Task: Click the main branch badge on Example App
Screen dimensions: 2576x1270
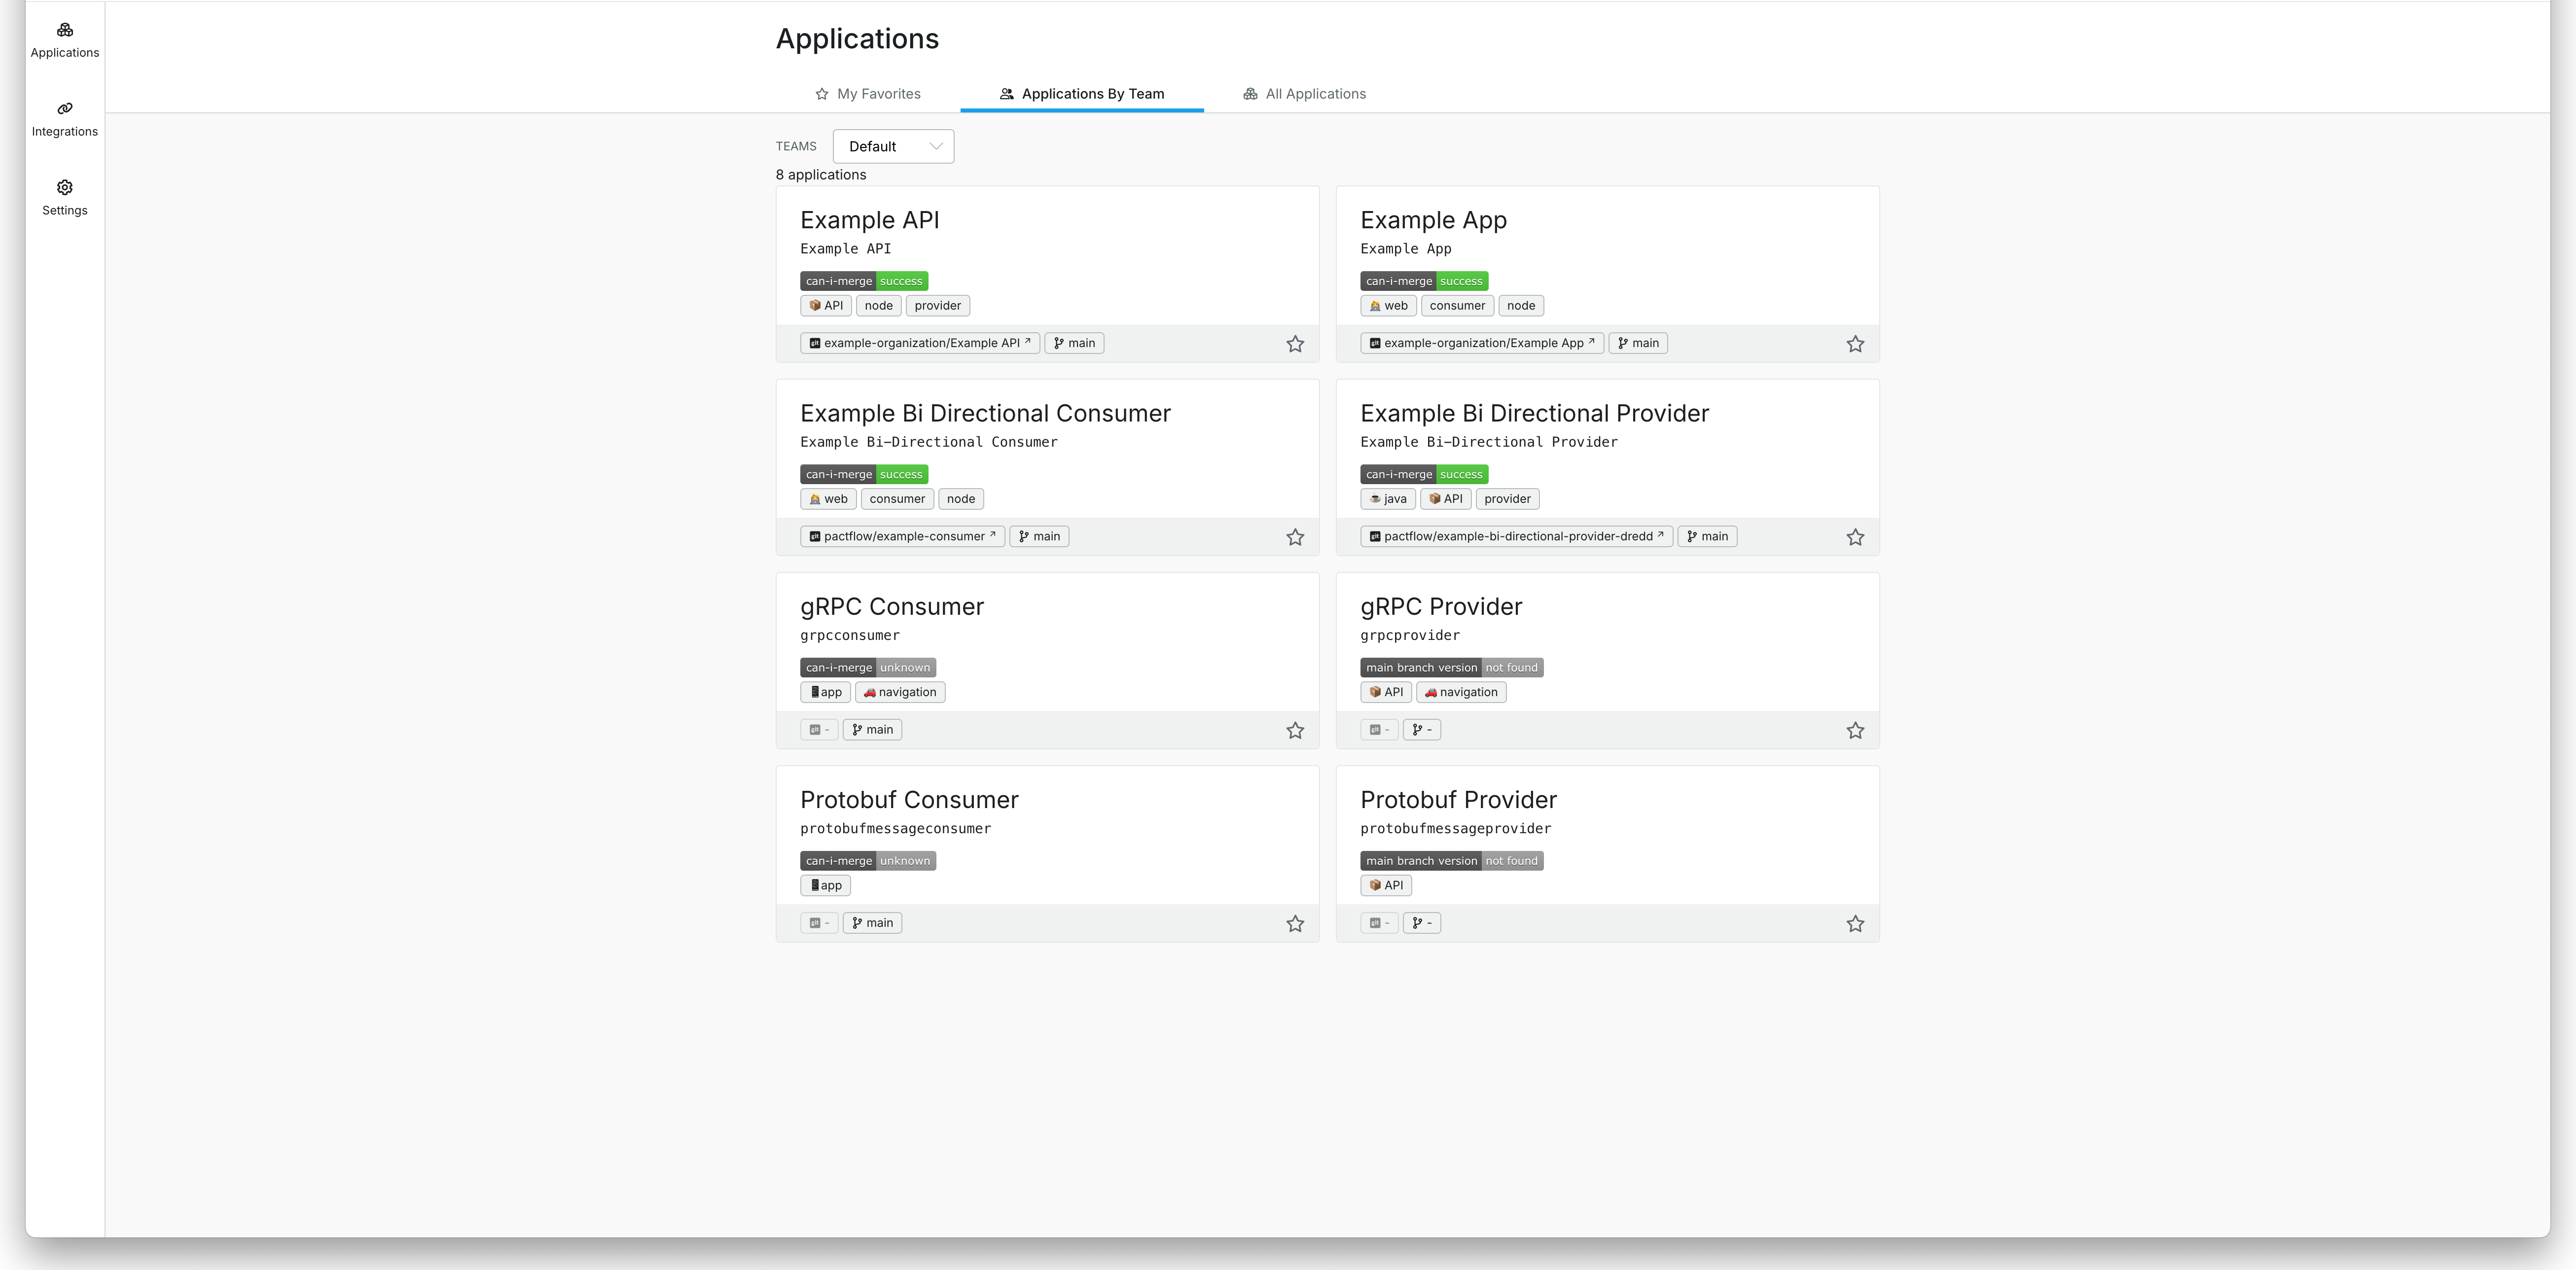Action: tap(1637, 342)
